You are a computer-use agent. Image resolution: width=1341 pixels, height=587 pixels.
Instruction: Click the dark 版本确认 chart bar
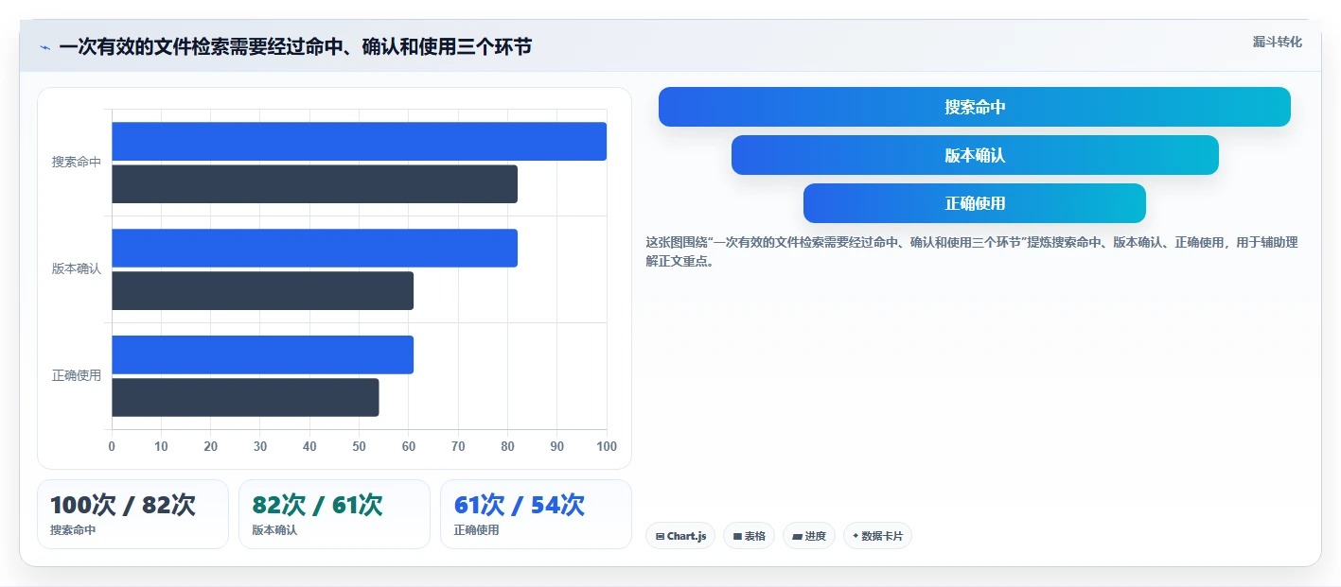click(262, 291)
